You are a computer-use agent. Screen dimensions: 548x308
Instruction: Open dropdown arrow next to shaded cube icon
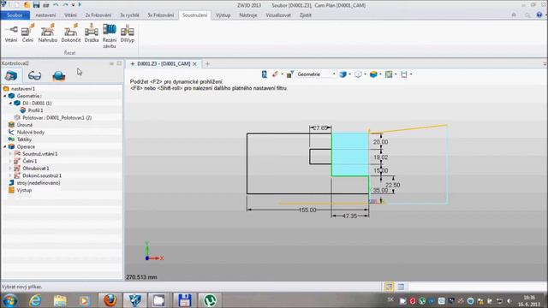click(380, 74)
